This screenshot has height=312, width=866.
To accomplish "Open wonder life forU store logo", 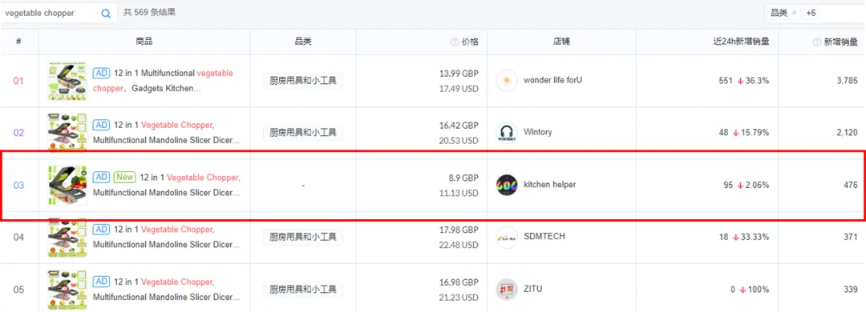I will [507, 81].
